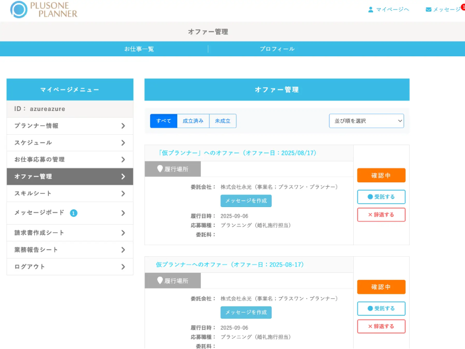
Task: Open messages via the envelope icon
Action: 428,9
